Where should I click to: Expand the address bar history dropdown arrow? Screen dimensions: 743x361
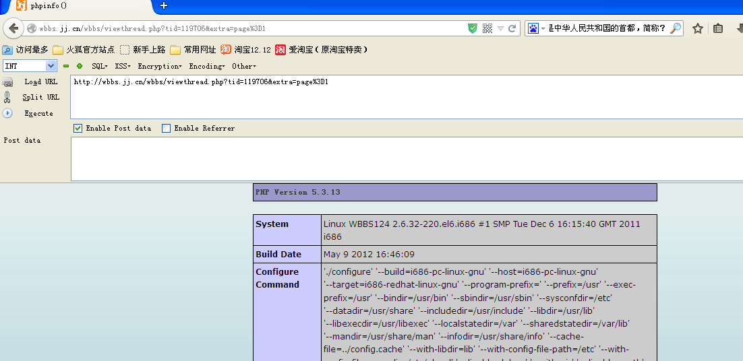(500, 28)
